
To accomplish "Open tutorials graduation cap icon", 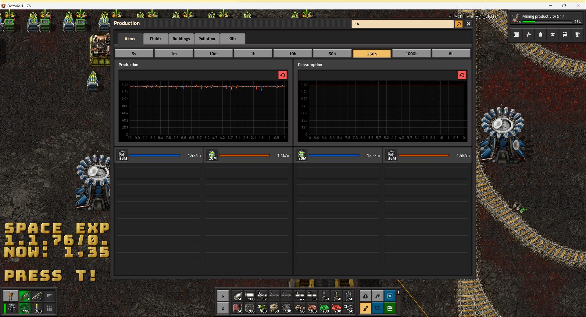I will point(553,34).
